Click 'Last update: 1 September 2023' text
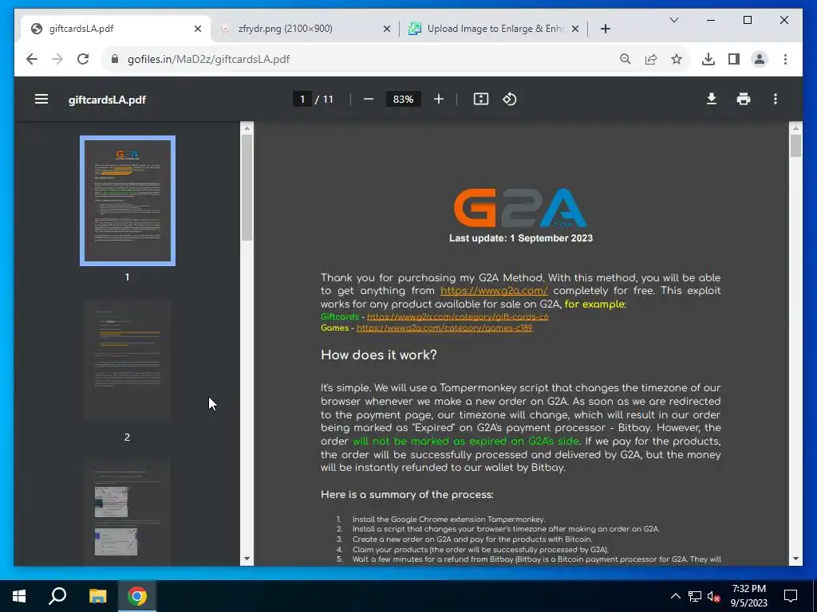The width and height of the screenshot is (817, 612). click(521, 237)
